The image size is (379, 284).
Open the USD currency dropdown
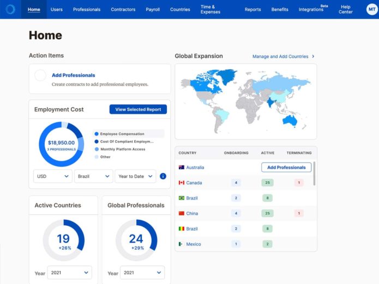pos(53,176)
